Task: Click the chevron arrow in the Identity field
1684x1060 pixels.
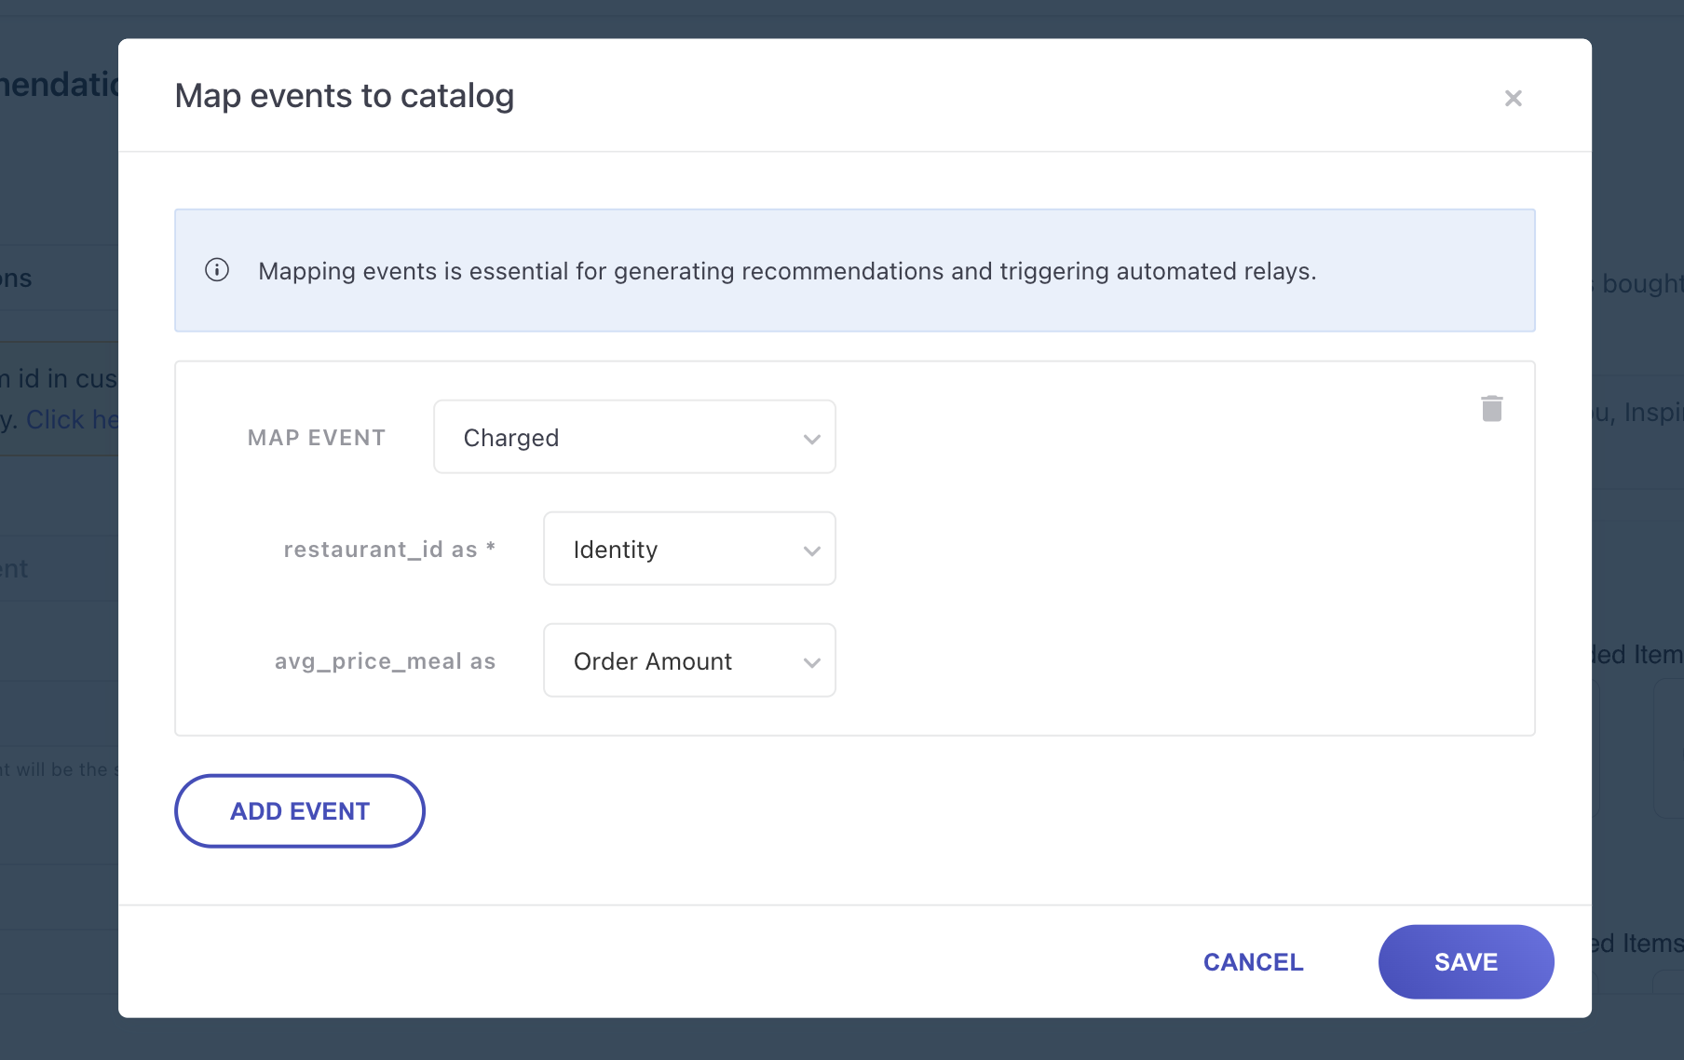Action: coord(811,550)
